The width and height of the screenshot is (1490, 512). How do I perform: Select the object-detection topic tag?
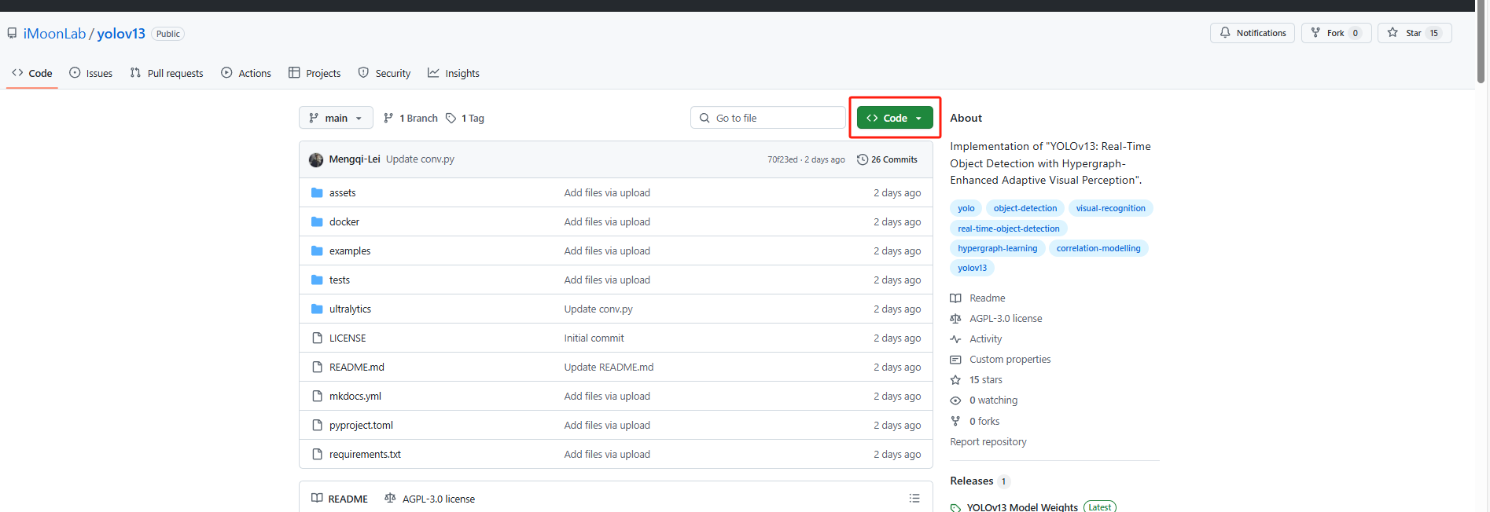(1025, 208)
